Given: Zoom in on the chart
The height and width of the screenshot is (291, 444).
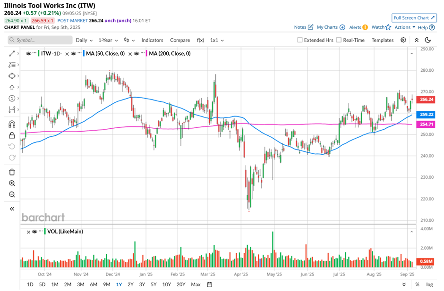Looking at the screenshot, I should [x=12, y=183].
